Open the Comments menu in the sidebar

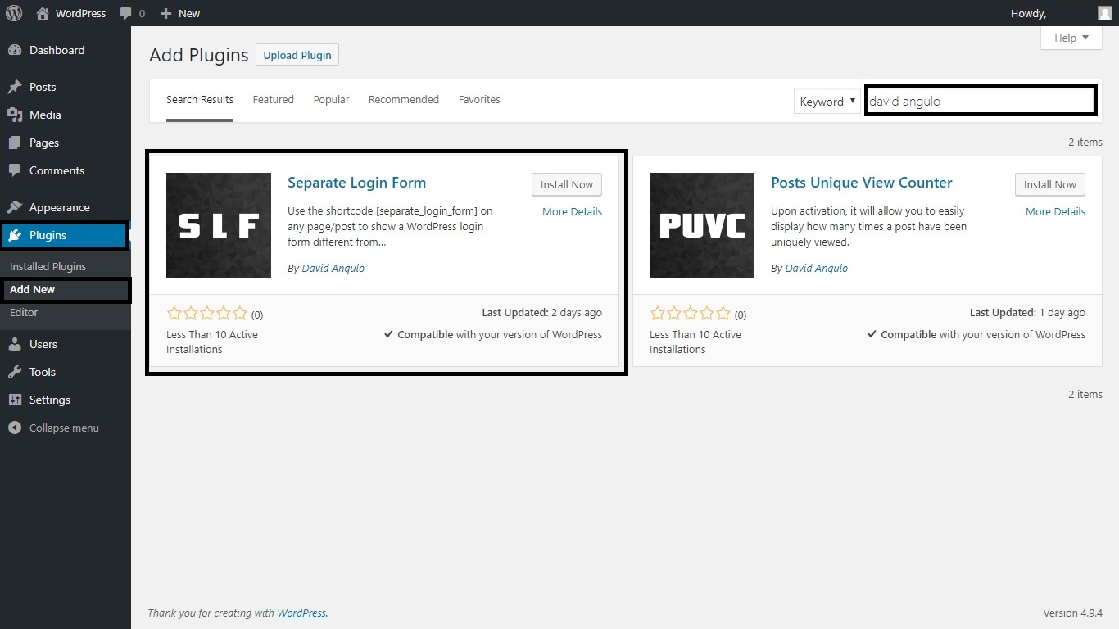pyautogui.click(x=66, y=170)
